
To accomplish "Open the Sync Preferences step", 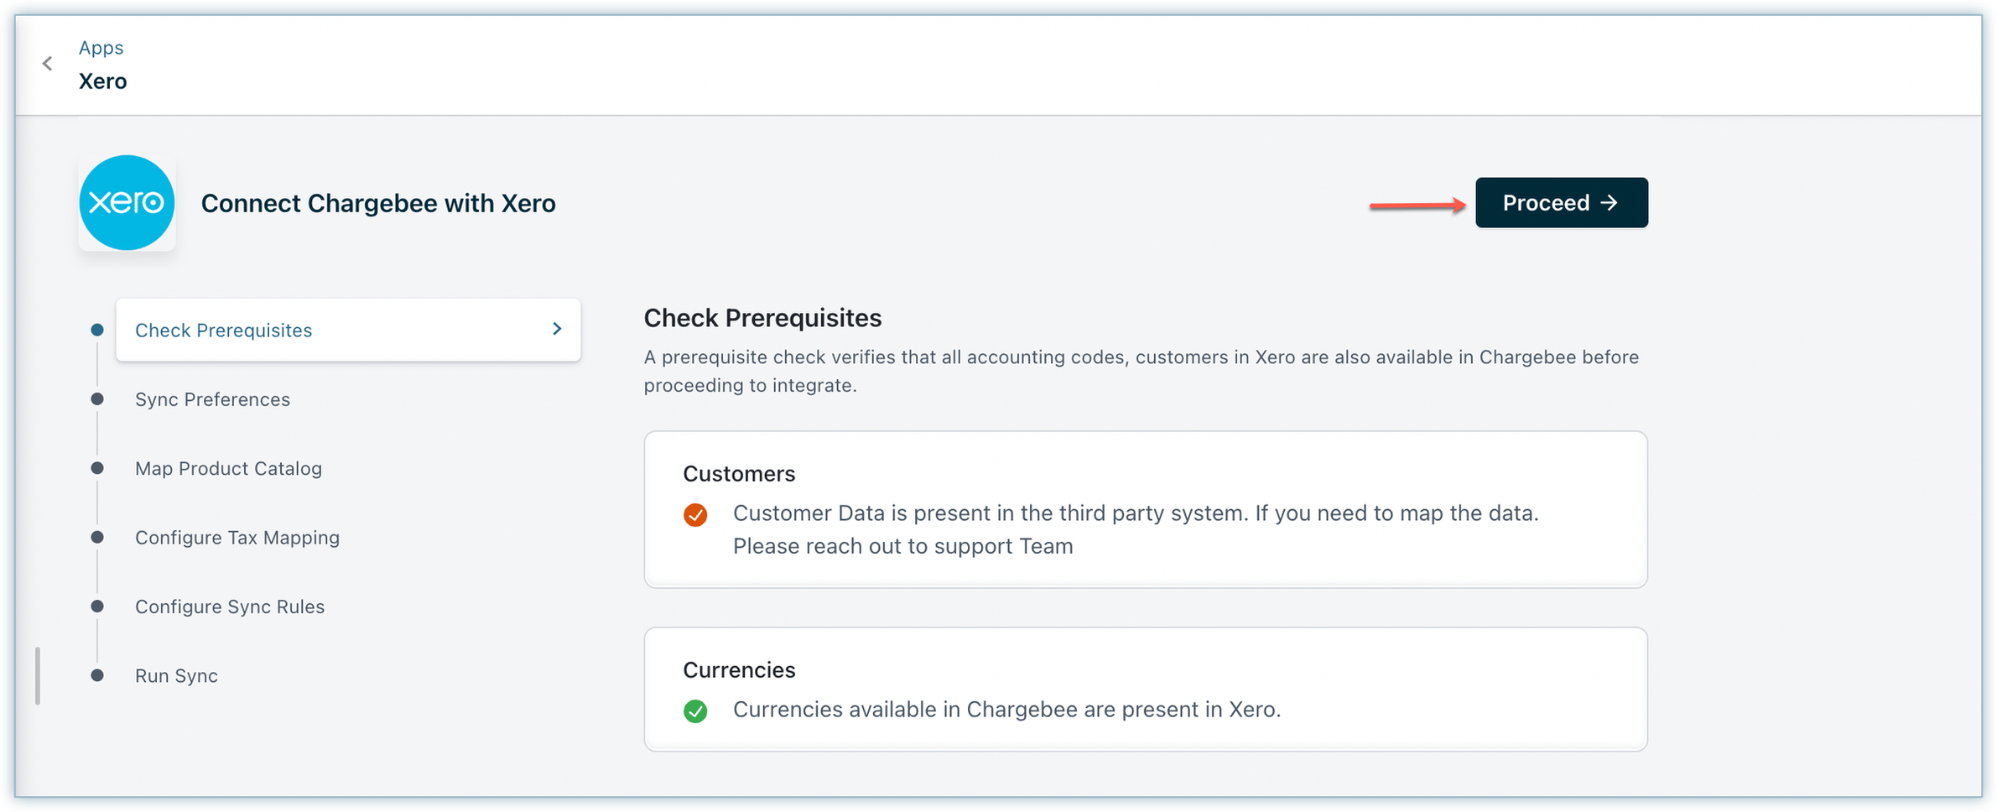I will tap(212, 399).
